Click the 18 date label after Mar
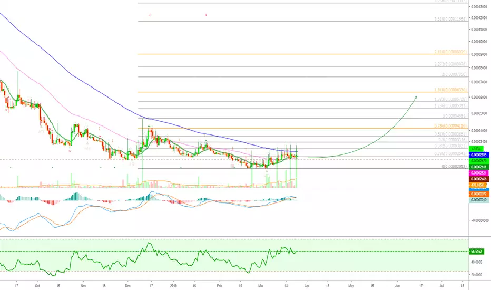 click(x=286, y=286)
